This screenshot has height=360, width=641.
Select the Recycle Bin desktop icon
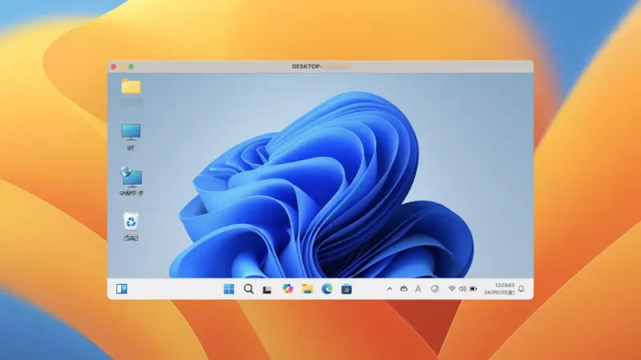pyautogui.click(x=131, y=226)
